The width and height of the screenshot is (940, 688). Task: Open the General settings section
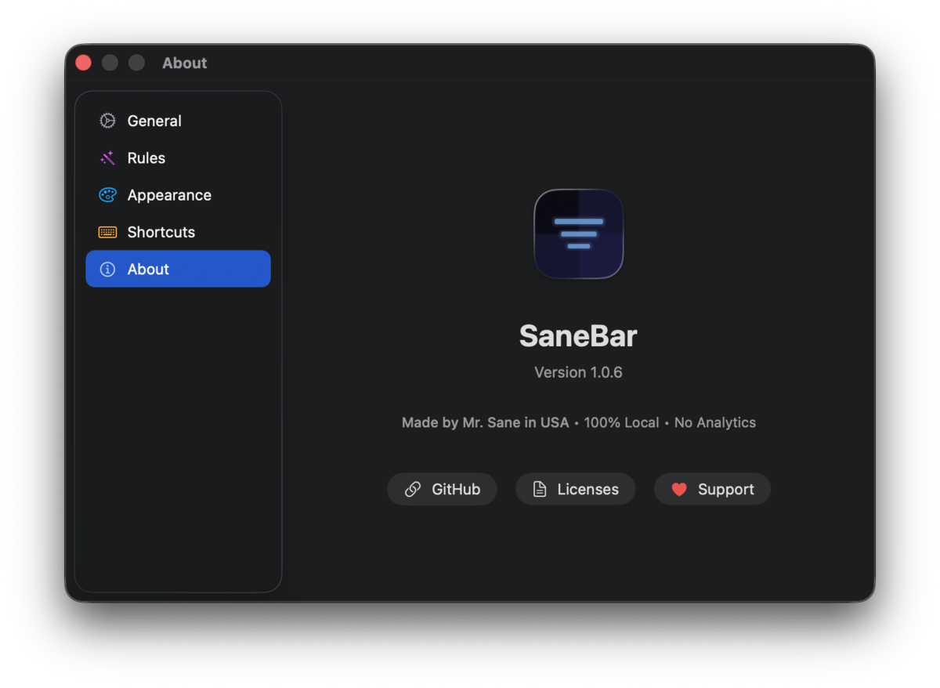178,121
